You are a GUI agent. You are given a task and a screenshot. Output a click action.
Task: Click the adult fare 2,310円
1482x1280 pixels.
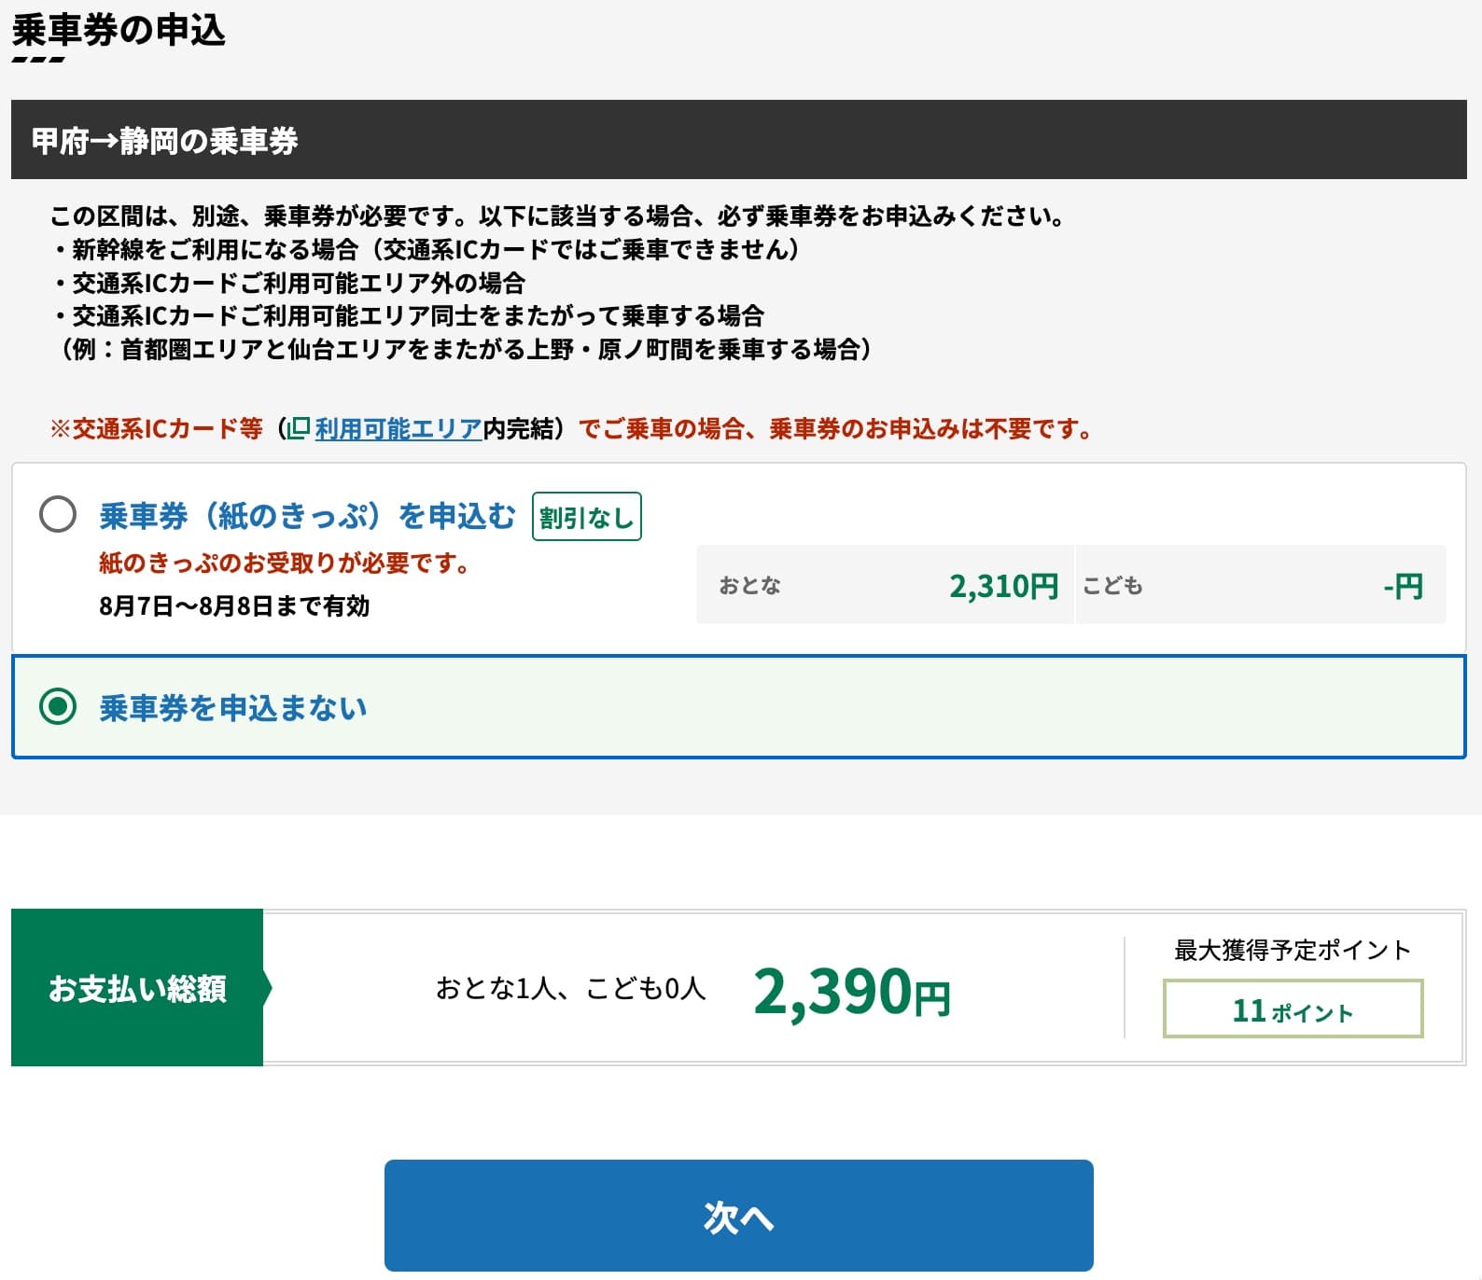(1003, 586)
